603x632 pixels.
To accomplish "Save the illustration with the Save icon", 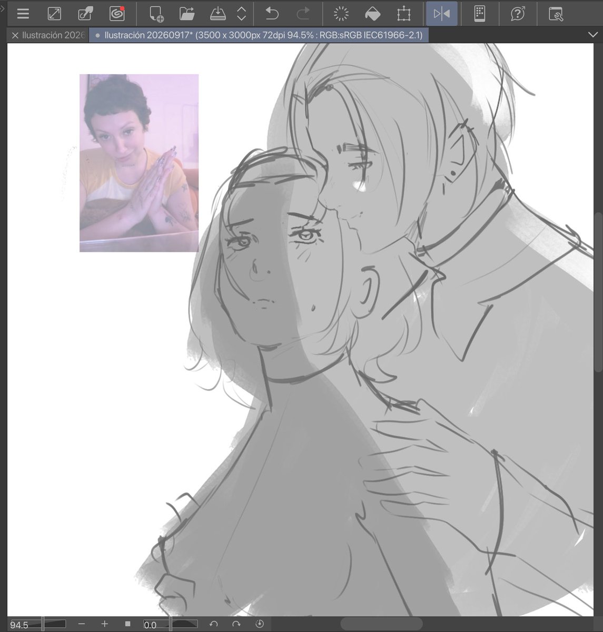I will pos(218,14).
